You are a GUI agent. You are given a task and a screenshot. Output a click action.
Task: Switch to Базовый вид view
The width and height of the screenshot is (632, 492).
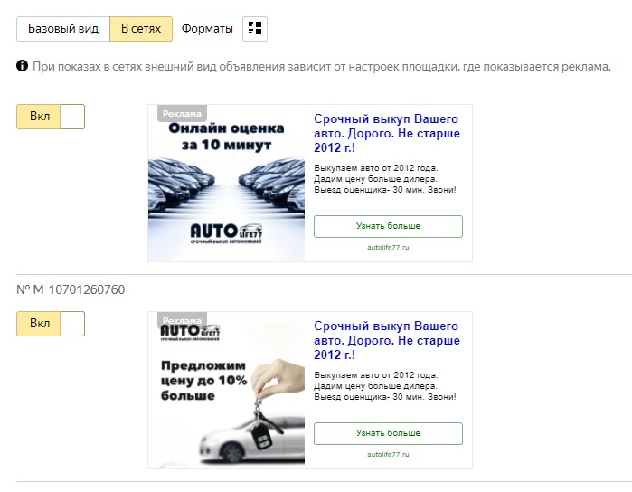pyautogui.click(x=63, y=29)
